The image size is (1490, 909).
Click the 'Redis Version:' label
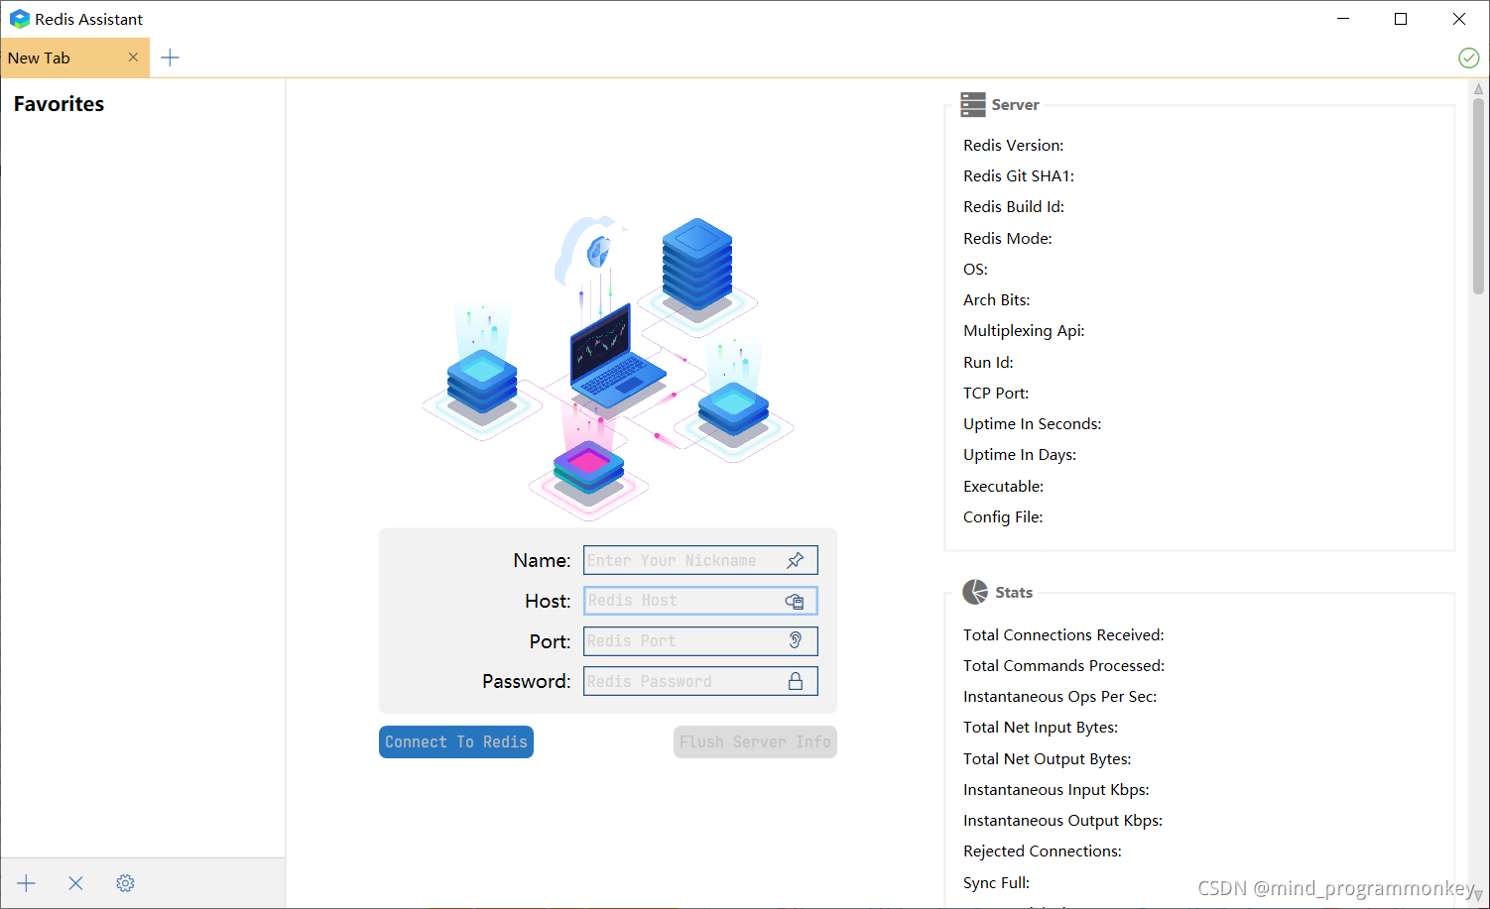1013,146
